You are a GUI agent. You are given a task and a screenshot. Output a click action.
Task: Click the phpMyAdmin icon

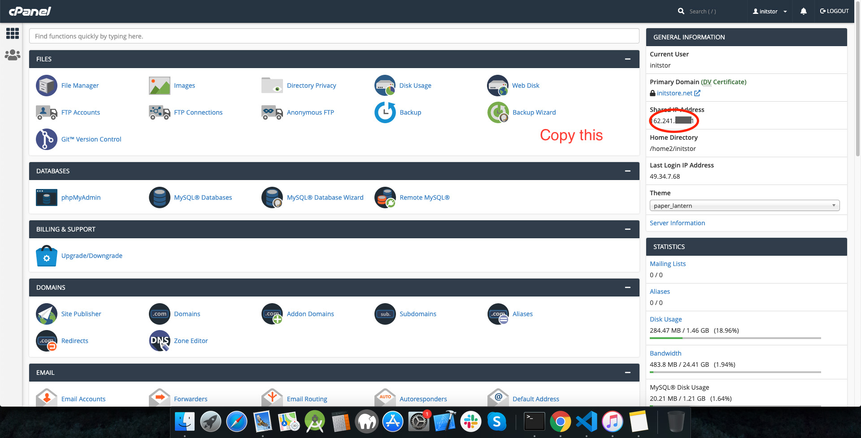[47, 198]
